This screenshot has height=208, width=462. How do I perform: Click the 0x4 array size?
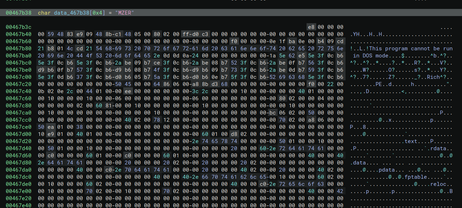96,13
